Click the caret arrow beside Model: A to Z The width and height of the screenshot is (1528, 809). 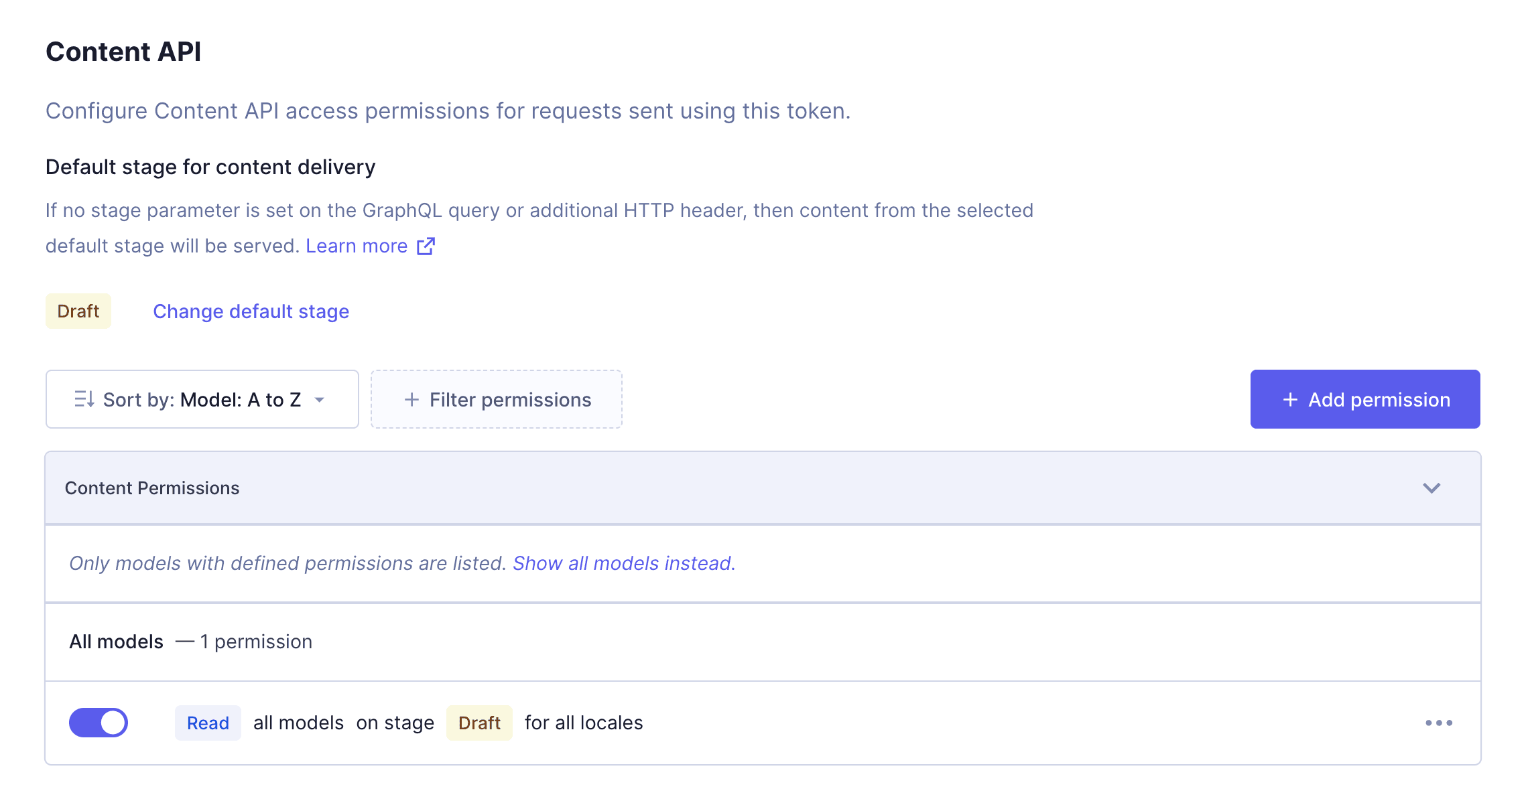[x=320, y=400]
